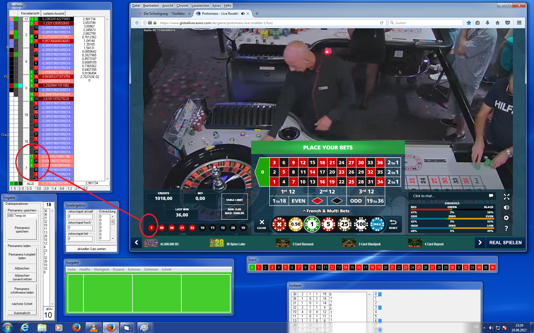Click Automatisch button
Viewport: 534px width, 333px height.
(x=22, y=313)
